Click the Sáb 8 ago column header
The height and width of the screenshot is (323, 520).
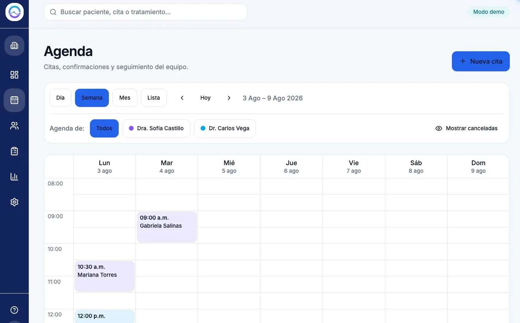click(416, 167)
